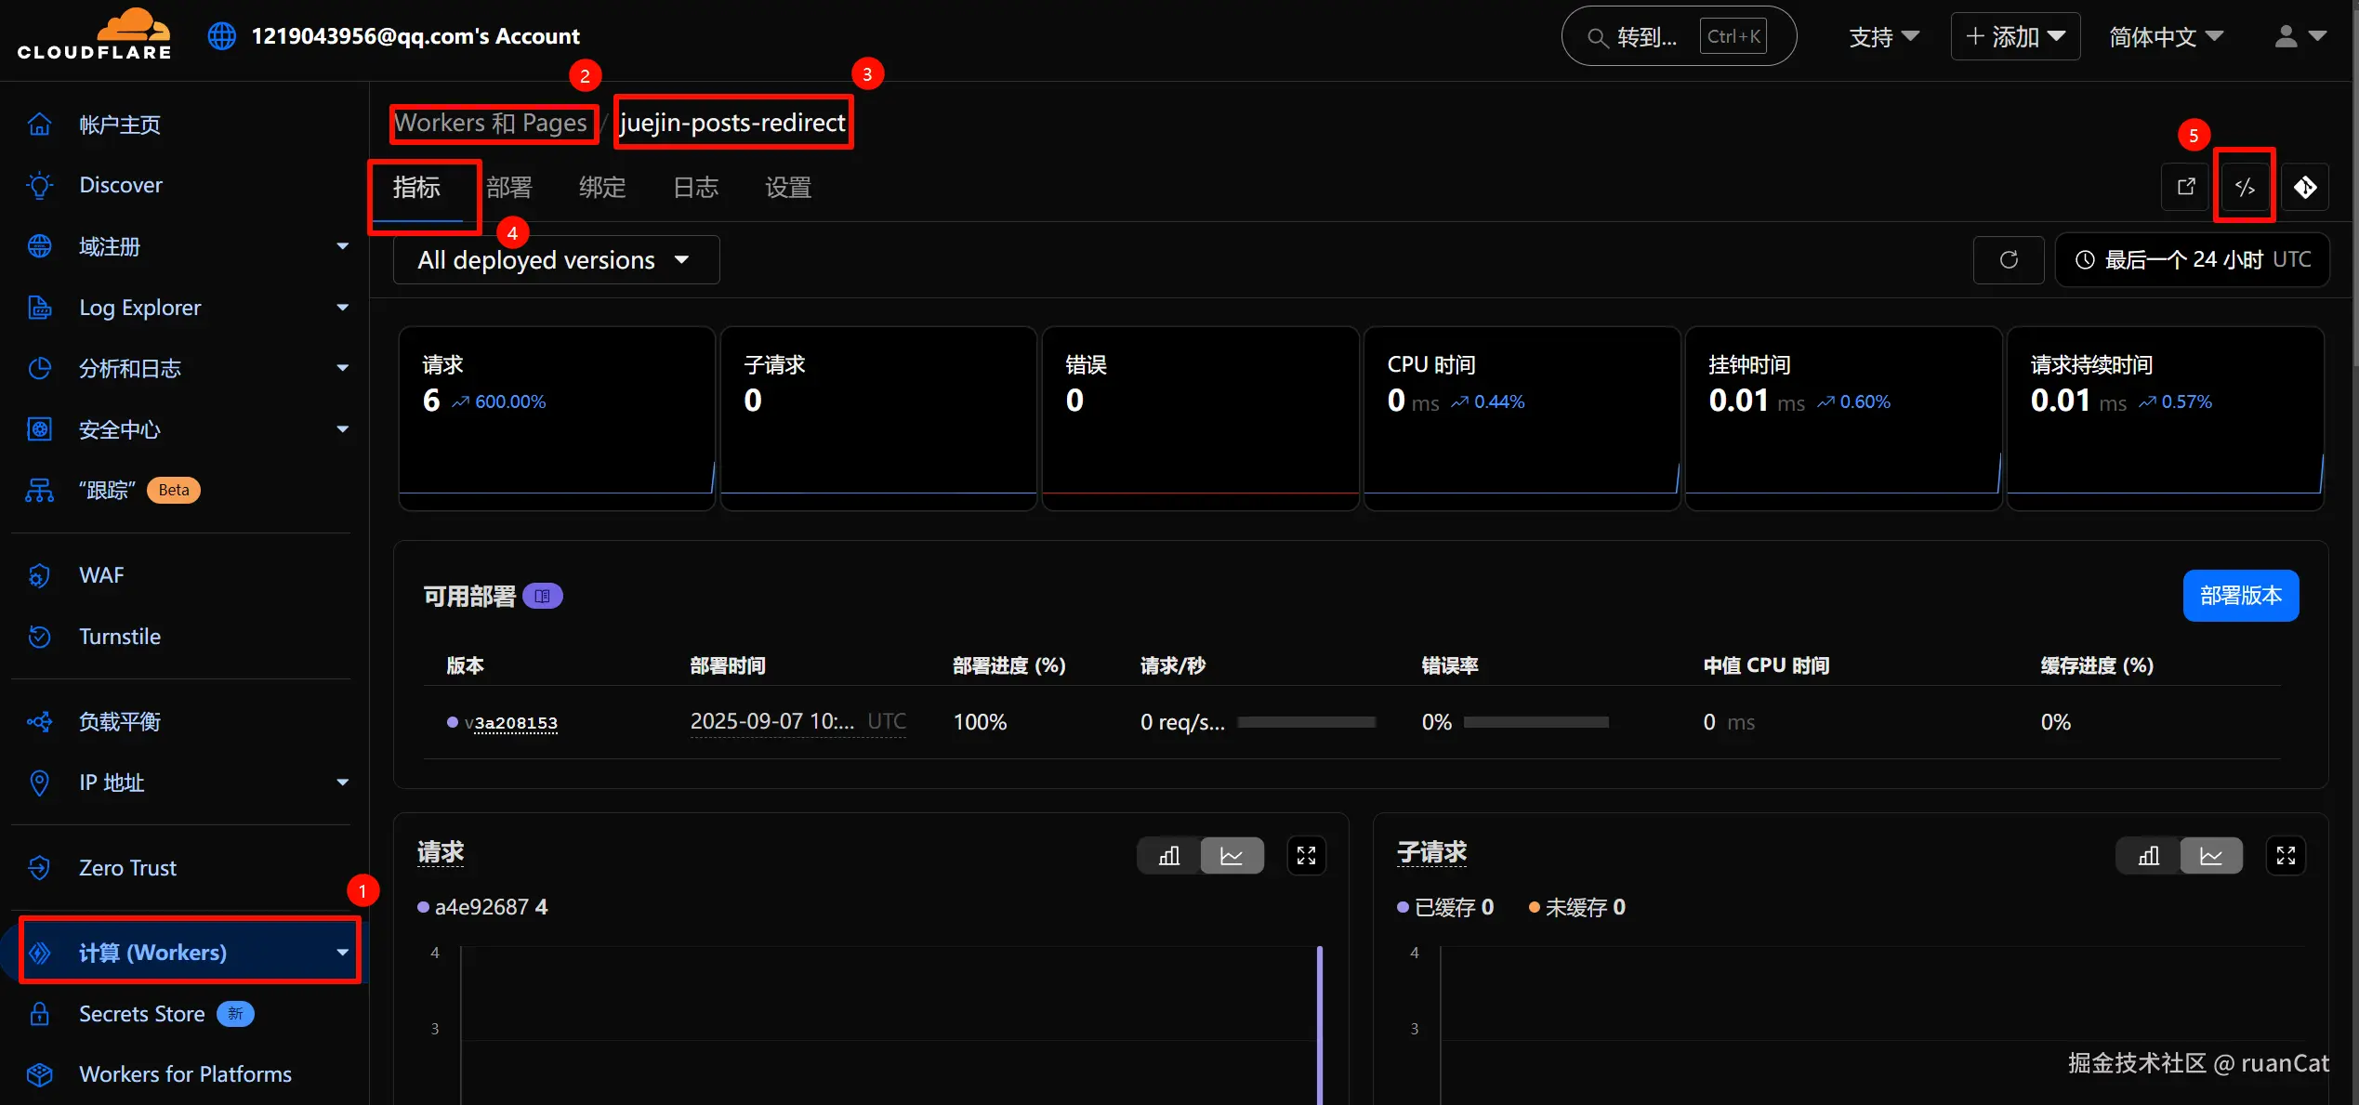Image resolution: width=2359 pixels, height=1105 pixels.
Task: Switch 子请求 chart to bar view
Action: tap(2148, 856)
